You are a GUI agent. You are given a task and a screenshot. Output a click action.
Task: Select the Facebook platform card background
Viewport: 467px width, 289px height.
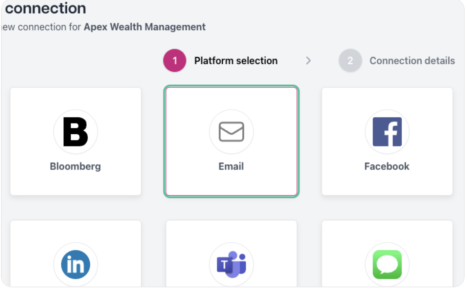coord(387,141)
